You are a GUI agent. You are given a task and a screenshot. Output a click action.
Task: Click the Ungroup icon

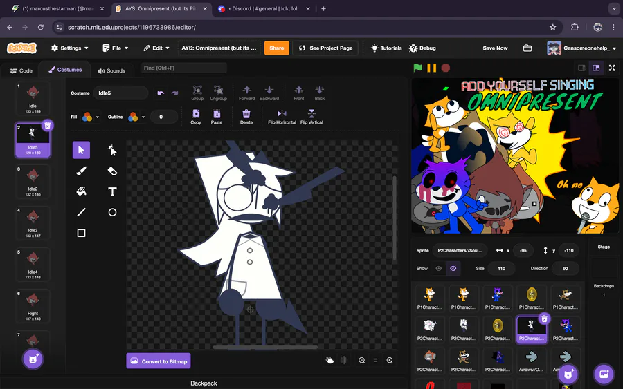point(218,93)
